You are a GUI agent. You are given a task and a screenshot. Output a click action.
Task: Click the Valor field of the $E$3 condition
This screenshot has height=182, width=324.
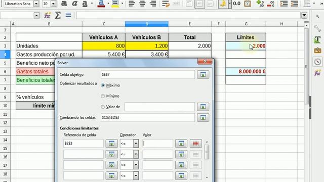click(x=157, y=144)
